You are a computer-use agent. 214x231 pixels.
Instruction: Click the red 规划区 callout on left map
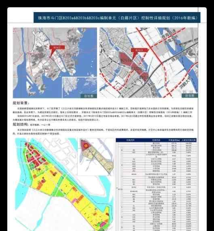pyautogui.click(x=57, y=47)
